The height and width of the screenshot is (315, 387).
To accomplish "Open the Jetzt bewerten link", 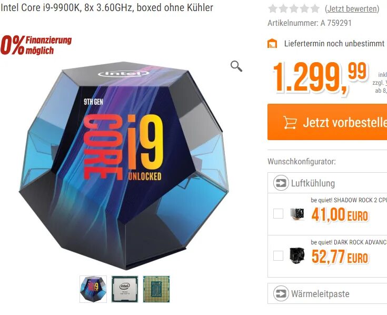I will point(352,9).
